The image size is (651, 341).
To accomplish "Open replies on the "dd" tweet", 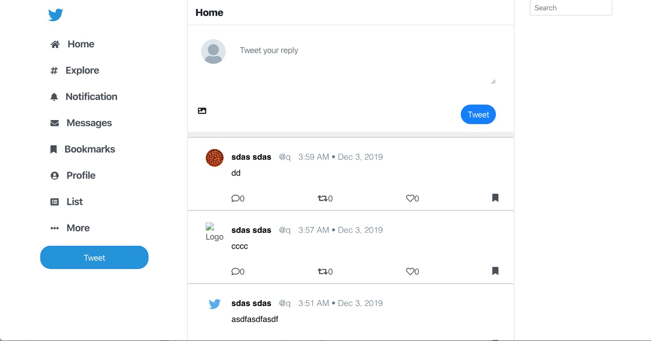I will coord(236,199).
